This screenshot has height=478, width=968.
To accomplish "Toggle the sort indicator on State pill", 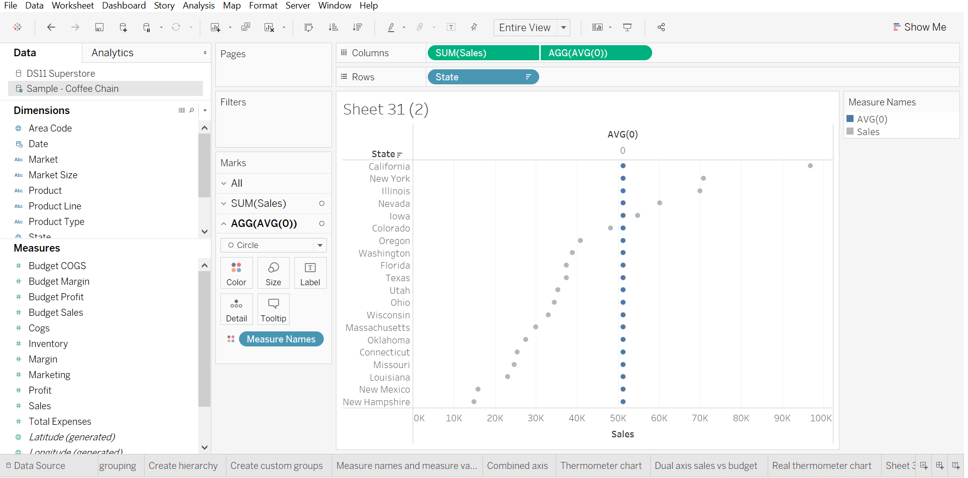I will (x=529, y=77).
